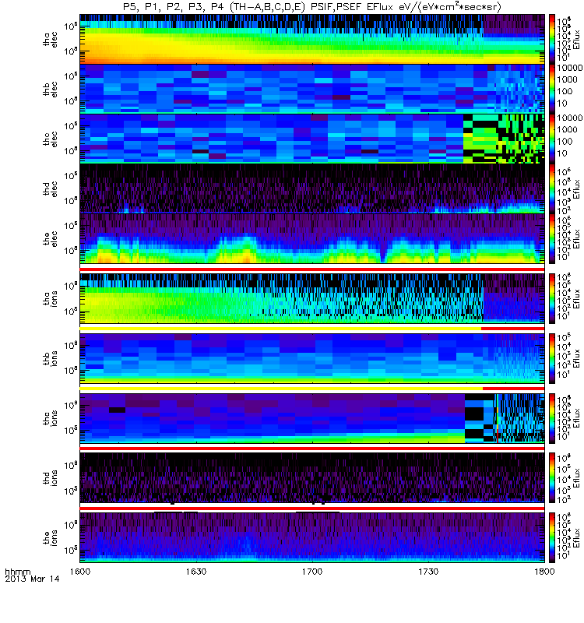584x623 pixels.
Task: Click the 1600 time axis label
Action: 80,572
